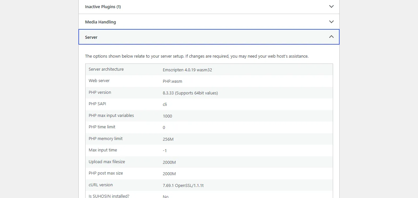This screenshot has height=198, width=418.
Task: Select the Max input time value '-1'
Action: point(165,151)
